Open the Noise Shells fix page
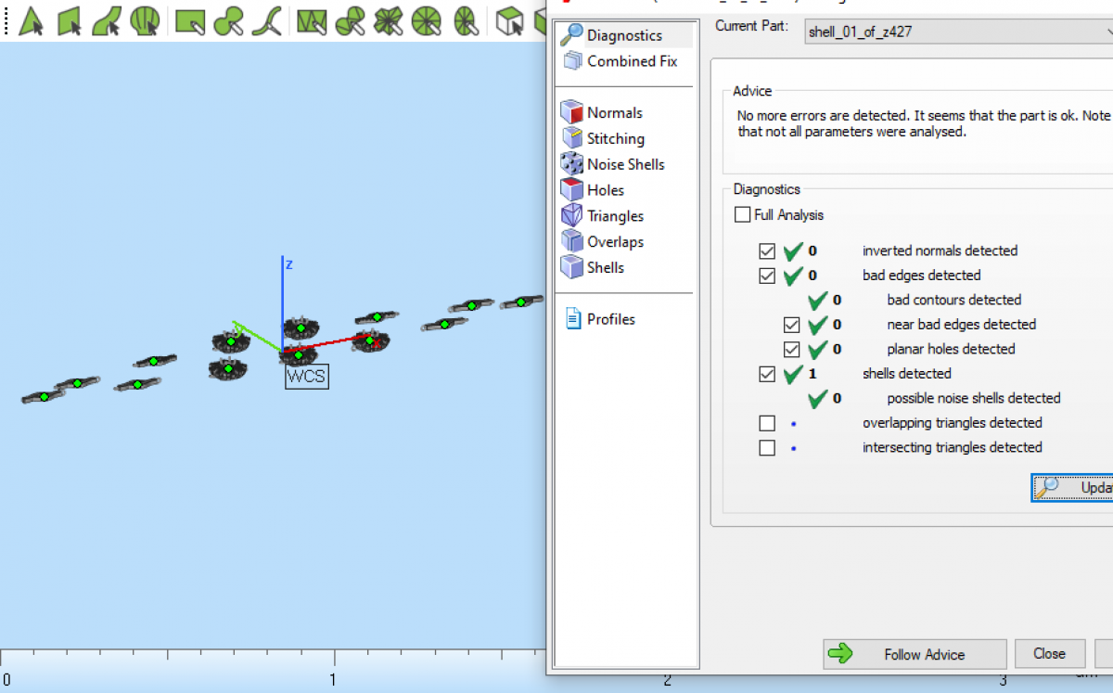The height and width of the screenshot is (693, 1113). click(625, 164)
